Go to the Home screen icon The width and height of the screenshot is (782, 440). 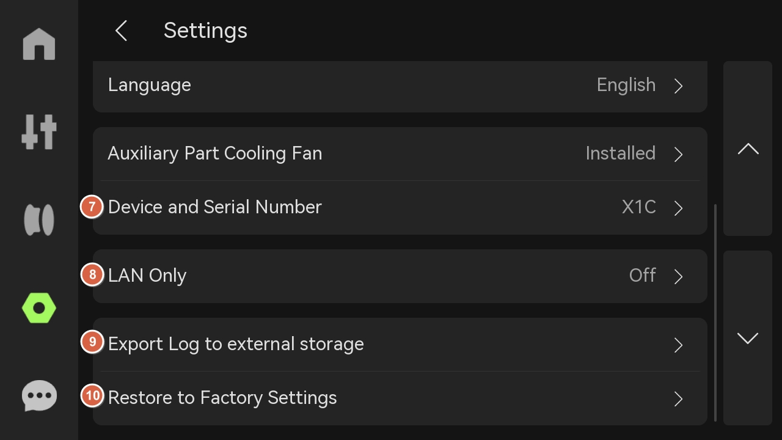(x=39, y=45)
